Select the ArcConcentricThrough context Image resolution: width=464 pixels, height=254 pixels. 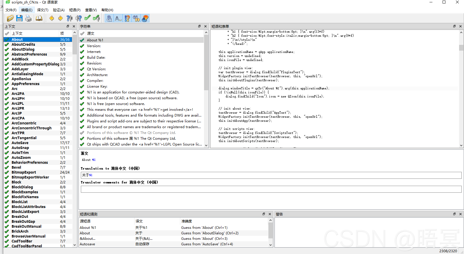coord(38,128)
